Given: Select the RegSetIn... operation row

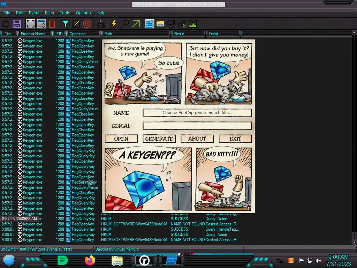Looking at the screenshot, I should [84, 182].
